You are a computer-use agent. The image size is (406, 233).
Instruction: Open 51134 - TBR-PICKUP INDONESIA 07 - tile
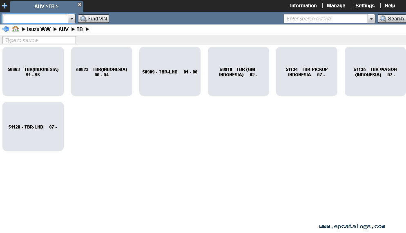307,71
